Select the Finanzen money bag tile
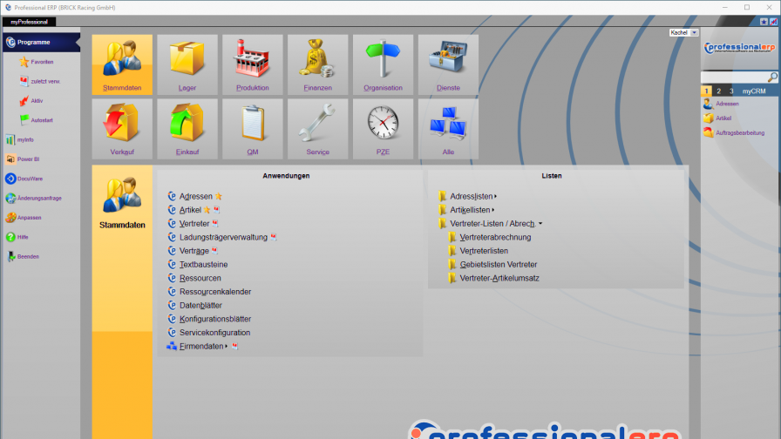This screenshot has height=439, width=781. pyautogui.click(x=318, y=64)
